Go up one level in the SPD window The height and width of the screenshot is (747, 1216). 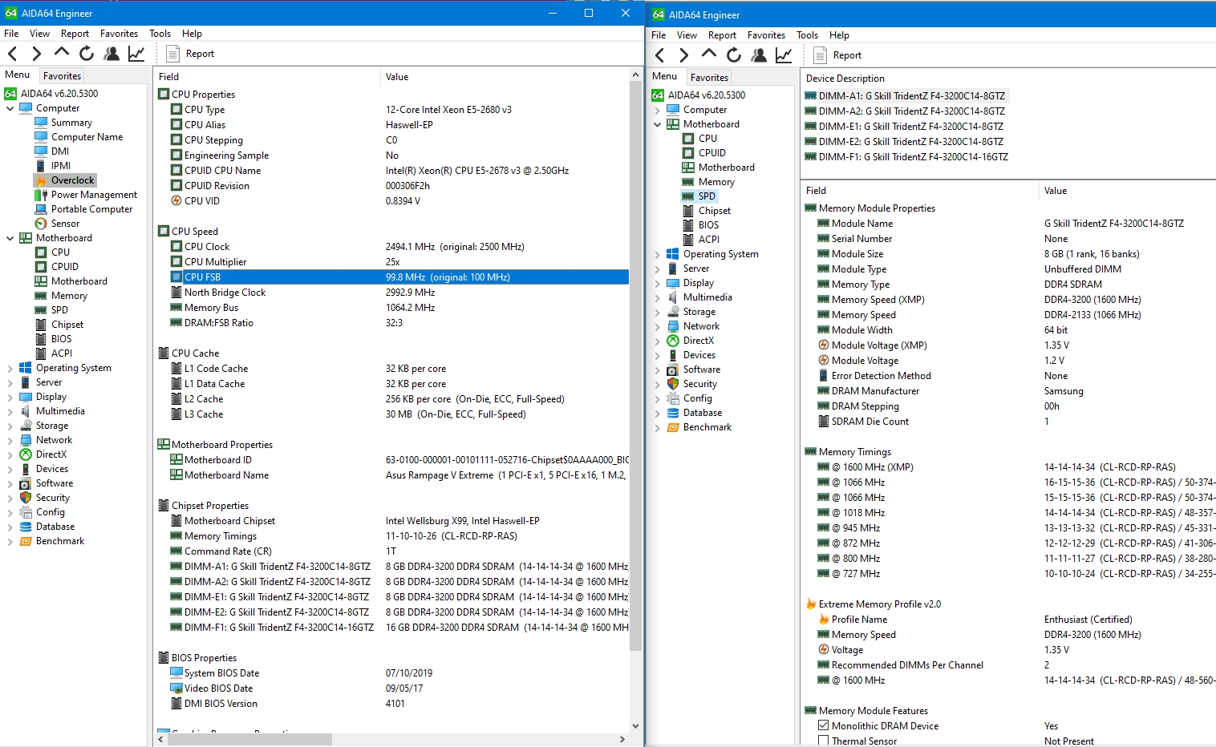[x=709, y=55]
